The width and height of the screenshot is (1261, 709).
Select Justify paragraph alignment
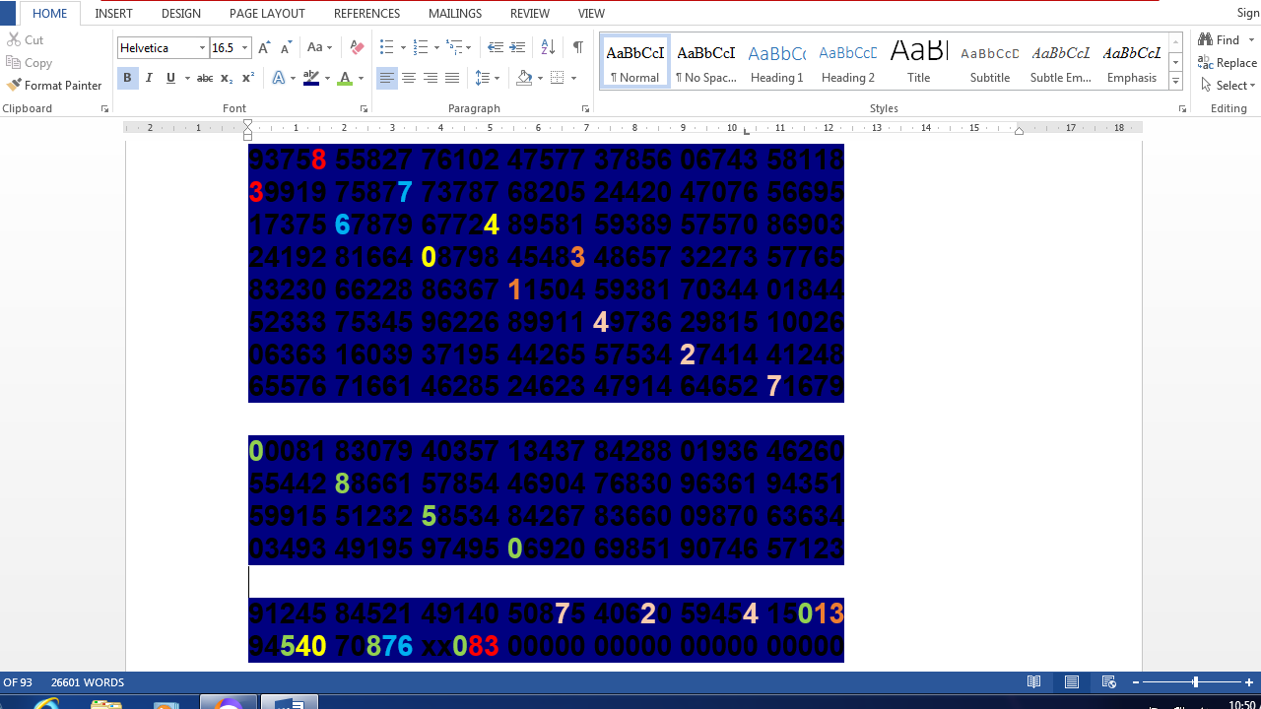[452, 78]
